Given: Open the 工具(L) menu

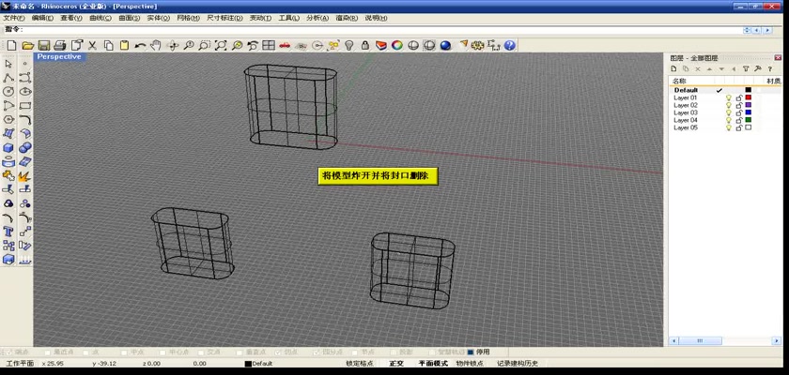Looking at the screenshot, I should click(288, 18).
